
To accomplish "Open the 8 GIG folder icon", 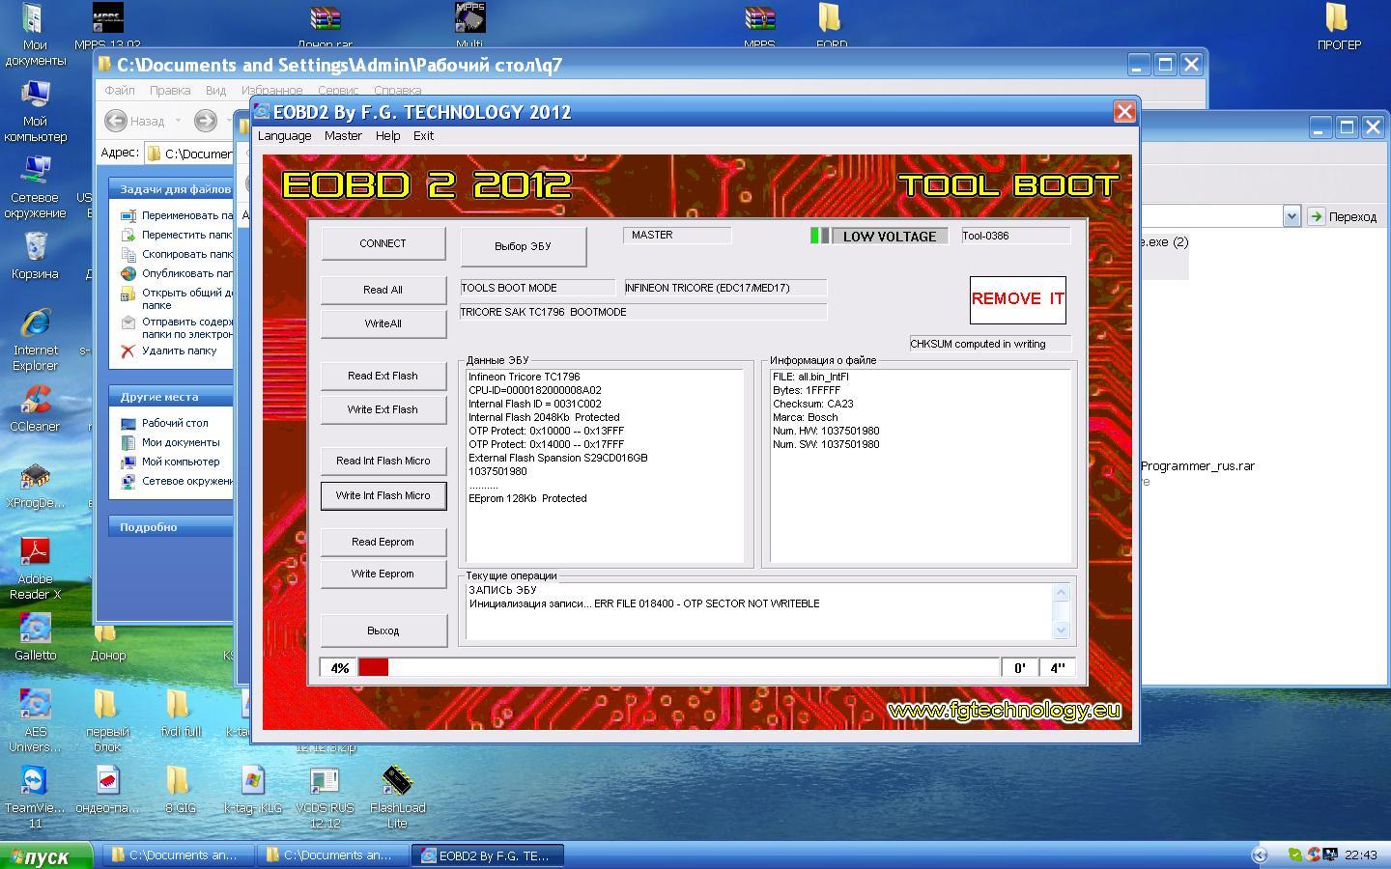I will point(180,789).
